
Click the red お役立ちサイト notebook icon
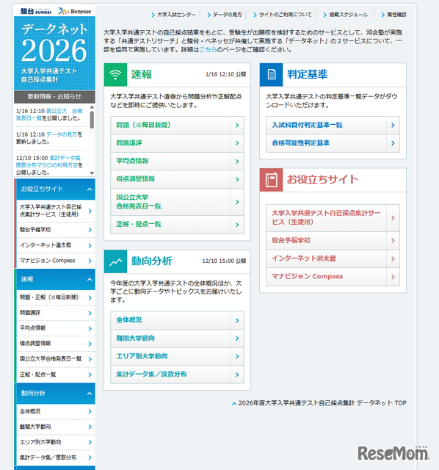[271, 180]
